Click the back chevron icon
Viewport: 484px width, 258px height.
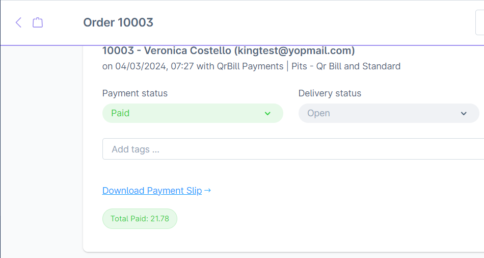(18, 22)
